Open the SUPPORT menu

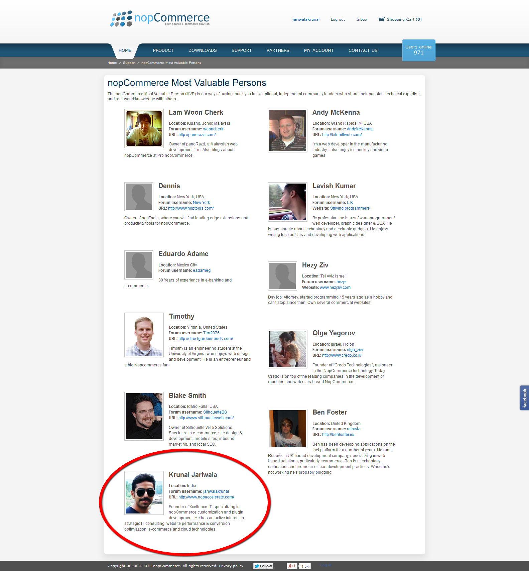tap(242, 50)
